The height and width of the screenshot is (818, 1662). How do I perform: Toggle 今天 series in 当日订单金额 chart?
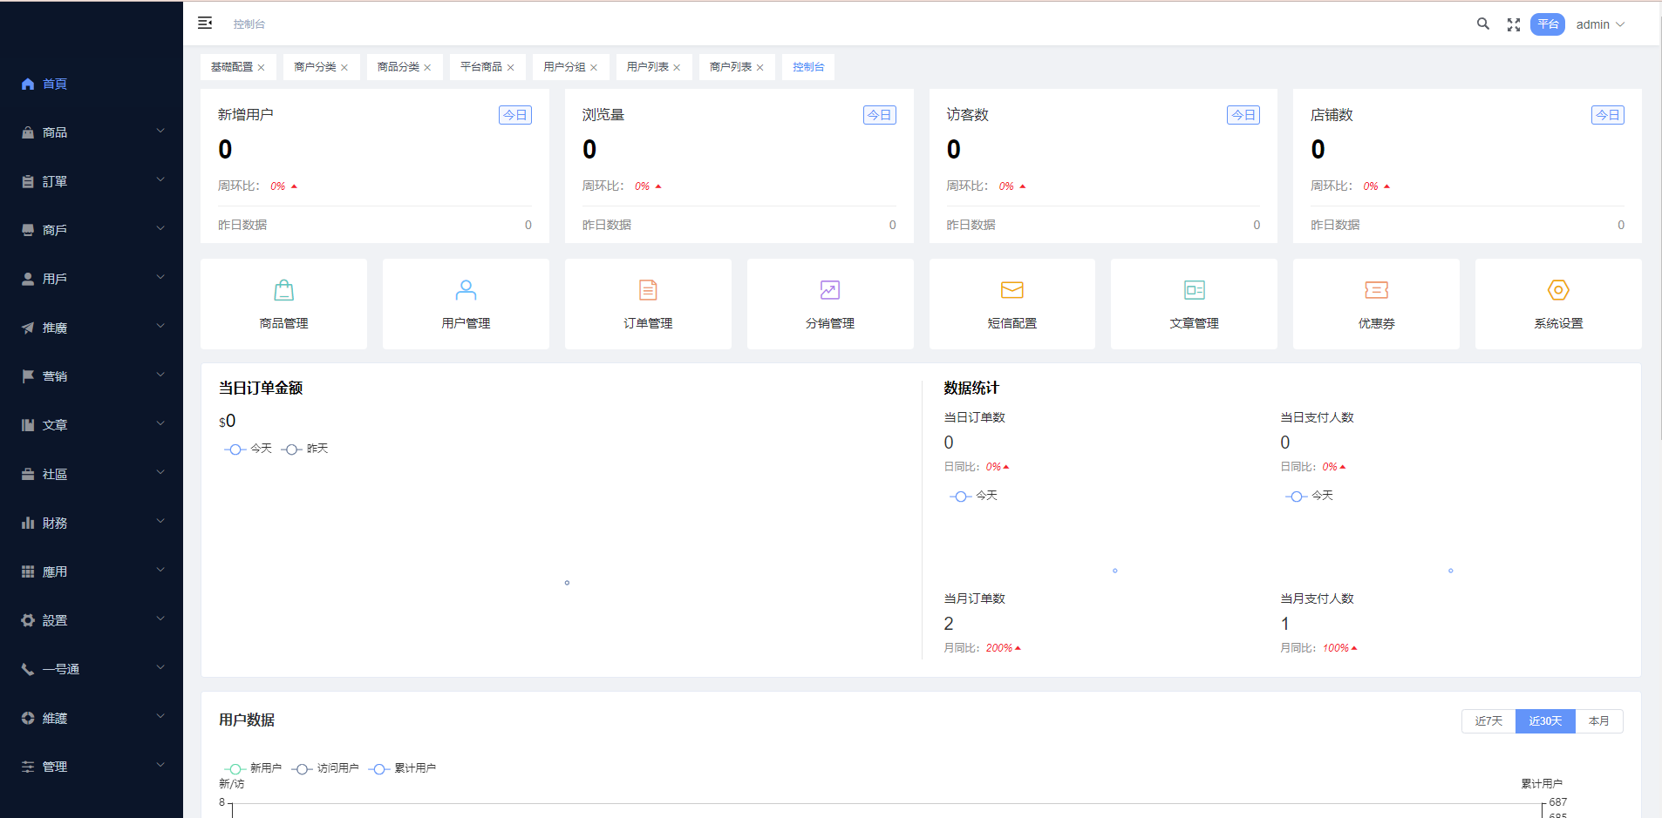click(x=249, y=449)
